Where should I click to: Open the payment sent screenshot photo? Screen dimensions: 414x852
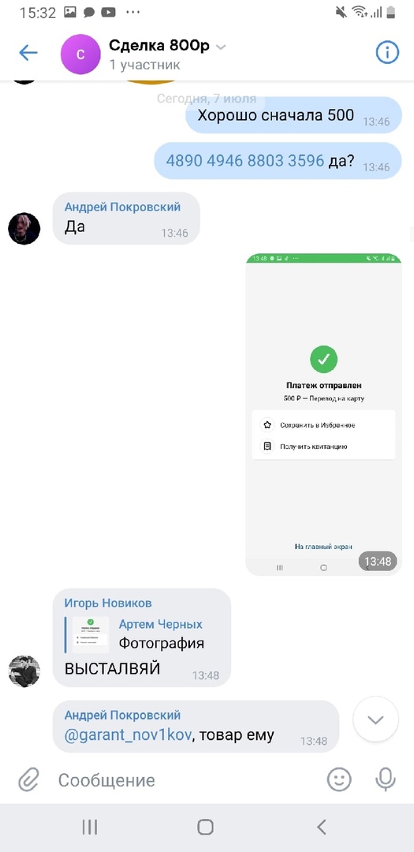point(324,415)
